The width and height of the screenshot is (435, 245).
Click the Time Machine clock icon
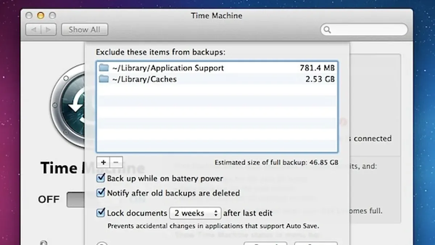pyautogui.click(x=68, y=105)
